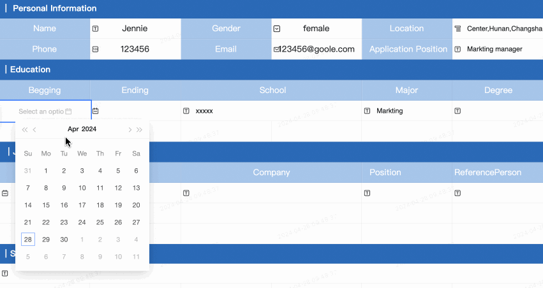This screenshot has width=543, height=288.
Task: Click the Gender value female
Action: coord(316,28)
